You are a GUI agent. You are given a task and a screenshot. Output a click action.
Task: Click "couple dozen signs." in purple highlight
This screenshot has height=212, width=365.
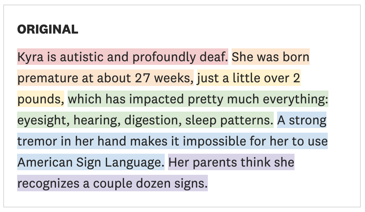tap(150, 183)
